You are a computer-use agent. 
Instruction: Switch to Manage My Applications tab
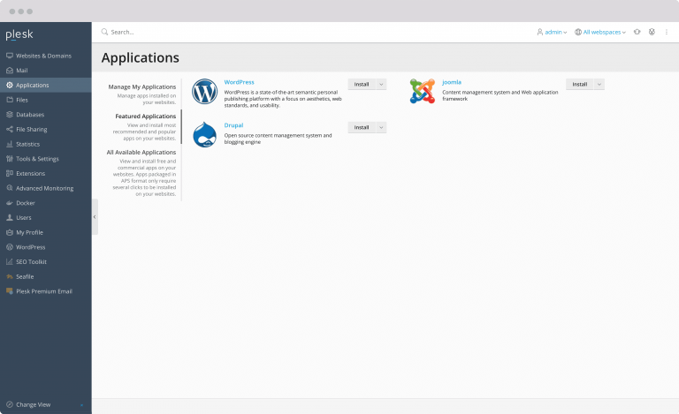pyautogui.click(x=141, y=87)
